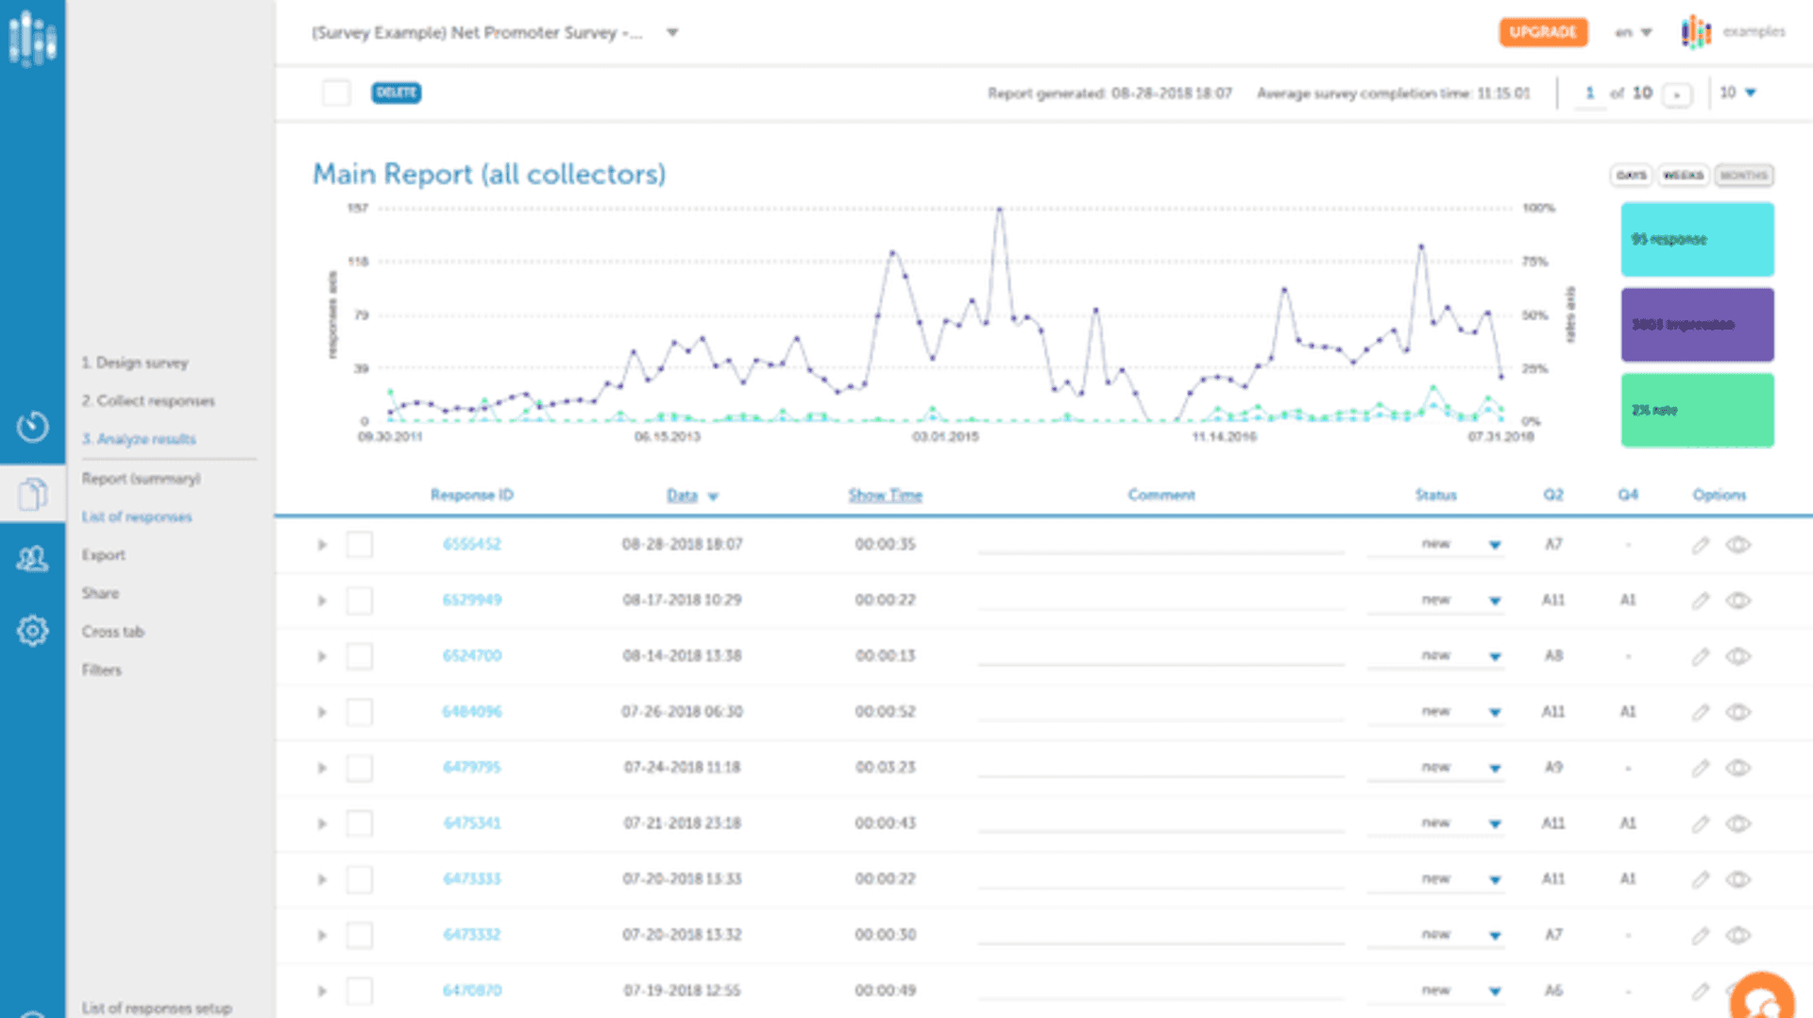The height and width of the screenshot is (1018, 1813).
Task: Open the recent activity clock icon in sidebar
Action: [x=32, y=427]
